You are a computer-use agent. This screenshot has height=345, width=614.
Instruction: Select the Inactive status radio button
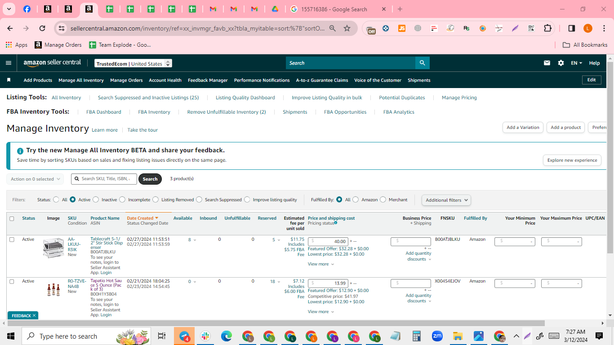96,200
